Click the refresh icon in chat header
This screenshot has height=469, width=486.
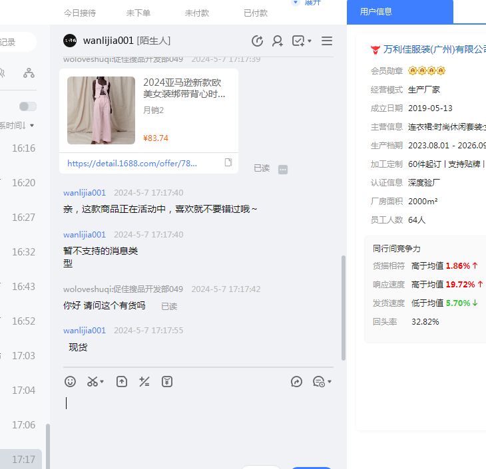(257, 41)
